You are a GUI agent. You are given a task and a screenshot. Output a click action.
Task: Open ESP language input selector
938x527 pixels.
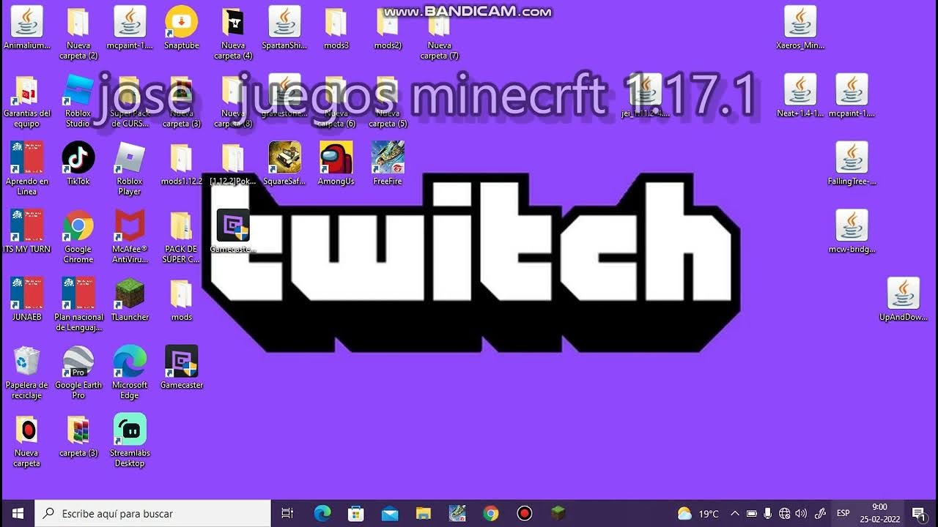(843, 514)
